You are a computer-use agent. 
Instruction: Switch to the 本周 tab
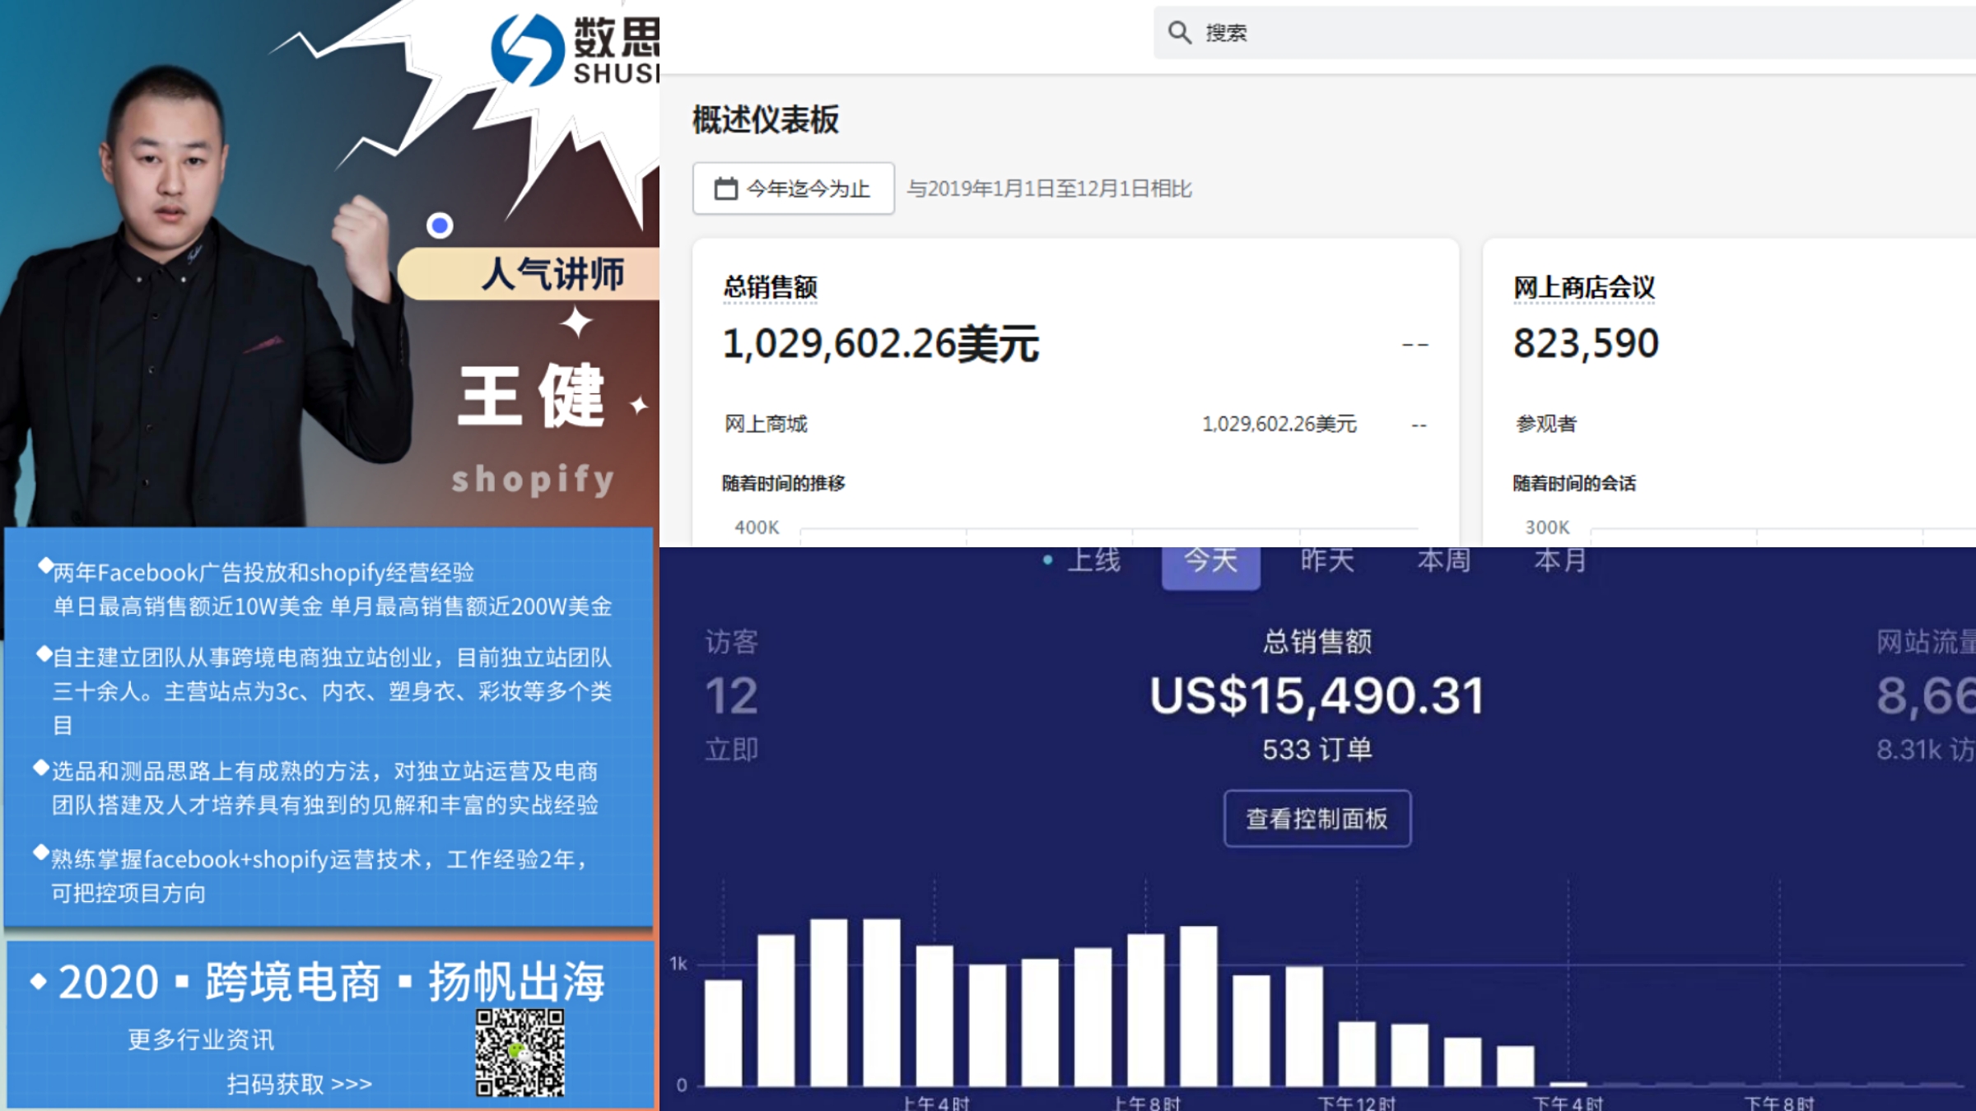(x=1444, y=561)
